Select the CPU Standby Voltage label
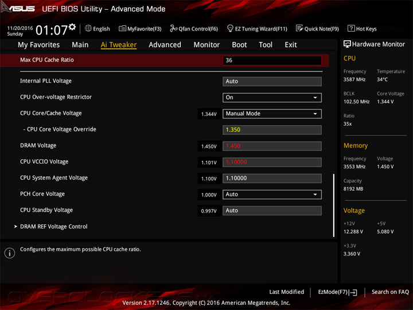413x310 pixels. 46,210
